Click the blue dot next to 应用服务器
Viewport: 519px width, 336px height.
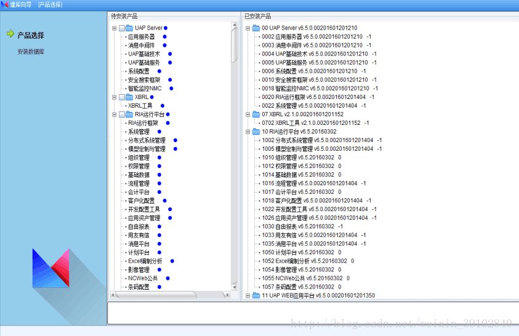click(164, 37)
